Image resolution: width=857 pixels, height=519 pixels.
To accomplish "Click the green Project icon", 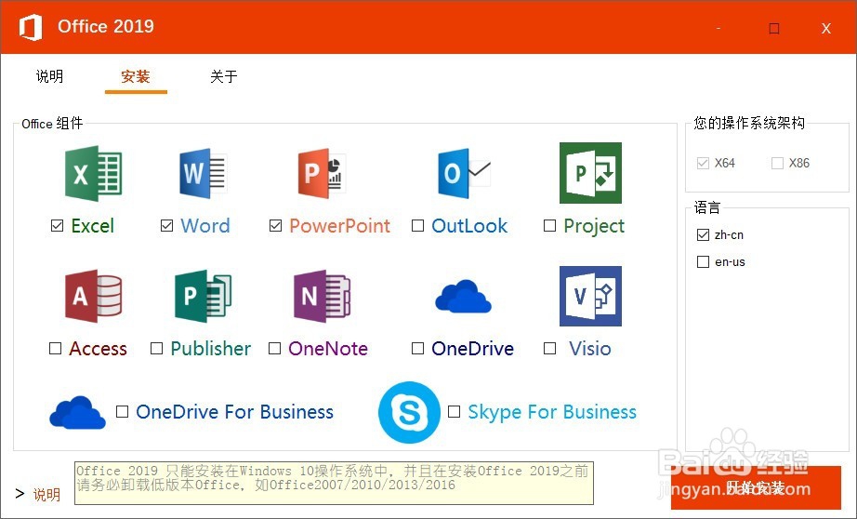I will 590,173.
